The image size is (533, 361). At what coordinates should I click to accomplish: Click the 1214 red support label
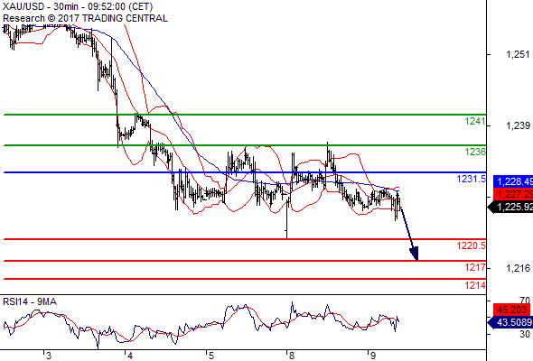[x=475, y=285]
